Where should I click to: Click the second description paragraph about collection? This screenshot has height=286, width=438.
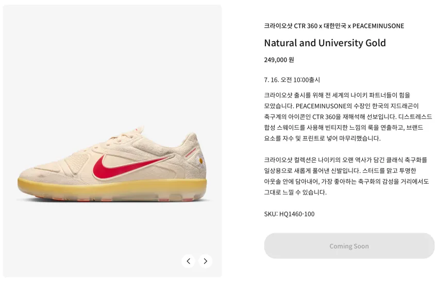click(x=346, y=176)
